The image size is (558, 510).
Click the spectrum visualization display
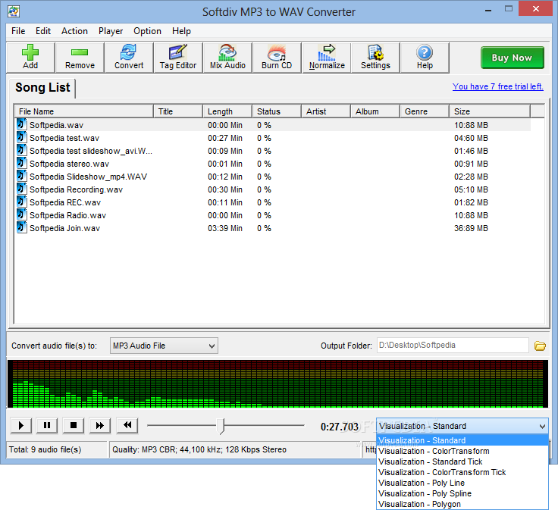pyautogui.click(x=277, y=383)
